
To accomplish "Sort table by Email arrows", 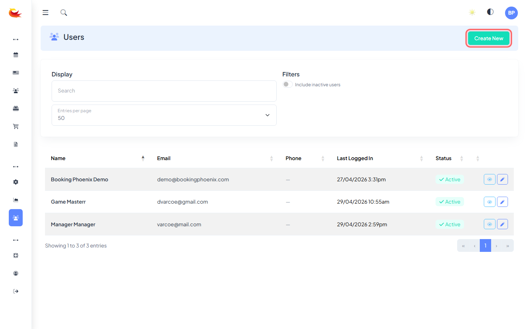I will pos(272,158).
